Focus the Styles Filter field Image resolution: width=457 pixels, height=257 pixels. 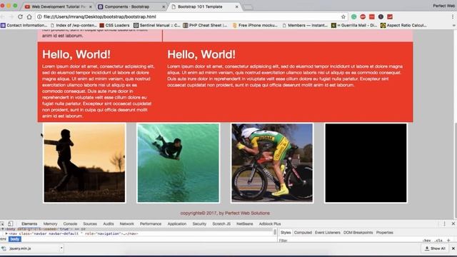(x=350, y=241)
